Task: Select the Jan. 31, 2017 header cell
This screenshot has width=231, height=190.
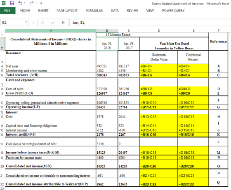Action: tap(129, 44)
